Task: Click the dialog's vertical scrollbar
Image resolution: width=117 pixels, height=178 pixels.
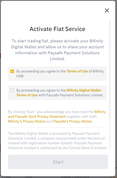Action: (110, 70)
